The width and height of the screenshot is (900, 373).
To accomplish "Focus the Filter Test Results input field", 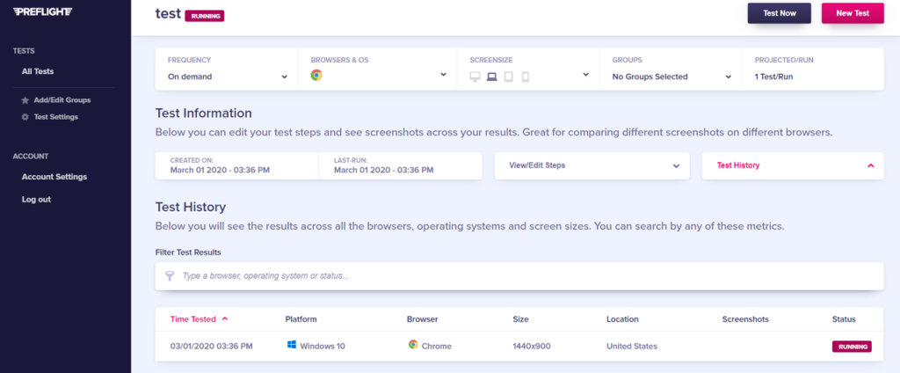I will point(519,276).
